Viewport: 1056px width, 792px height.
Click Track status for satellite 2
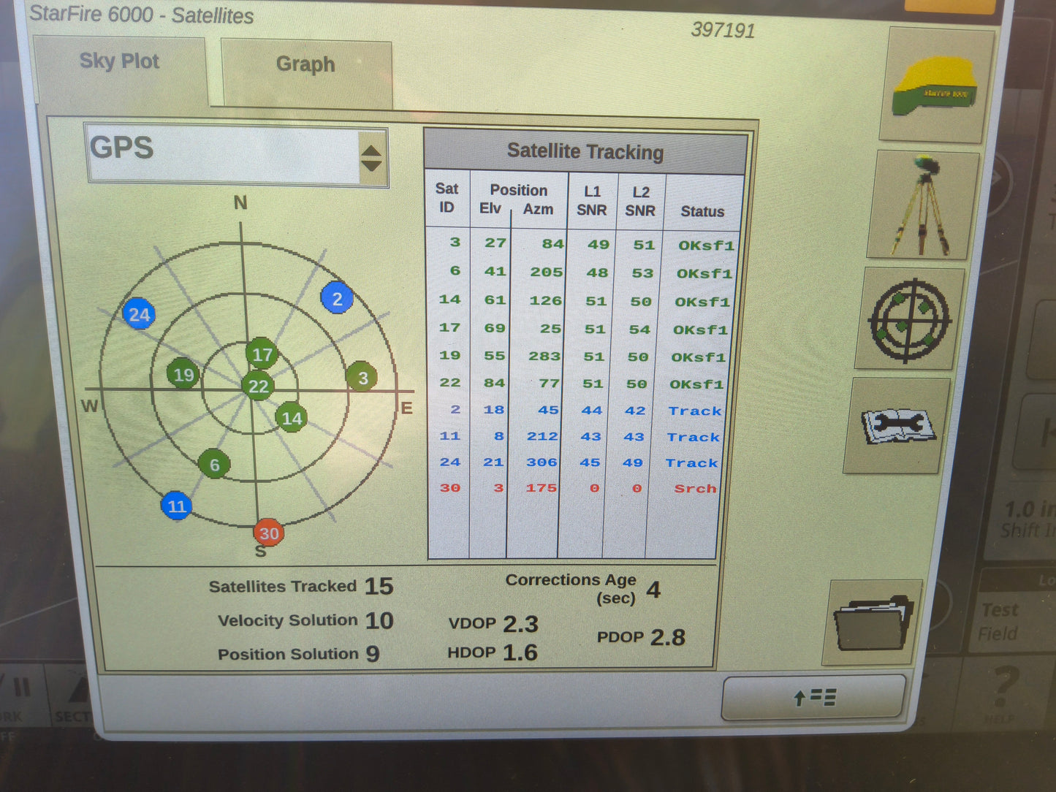(x=695, y=411)
